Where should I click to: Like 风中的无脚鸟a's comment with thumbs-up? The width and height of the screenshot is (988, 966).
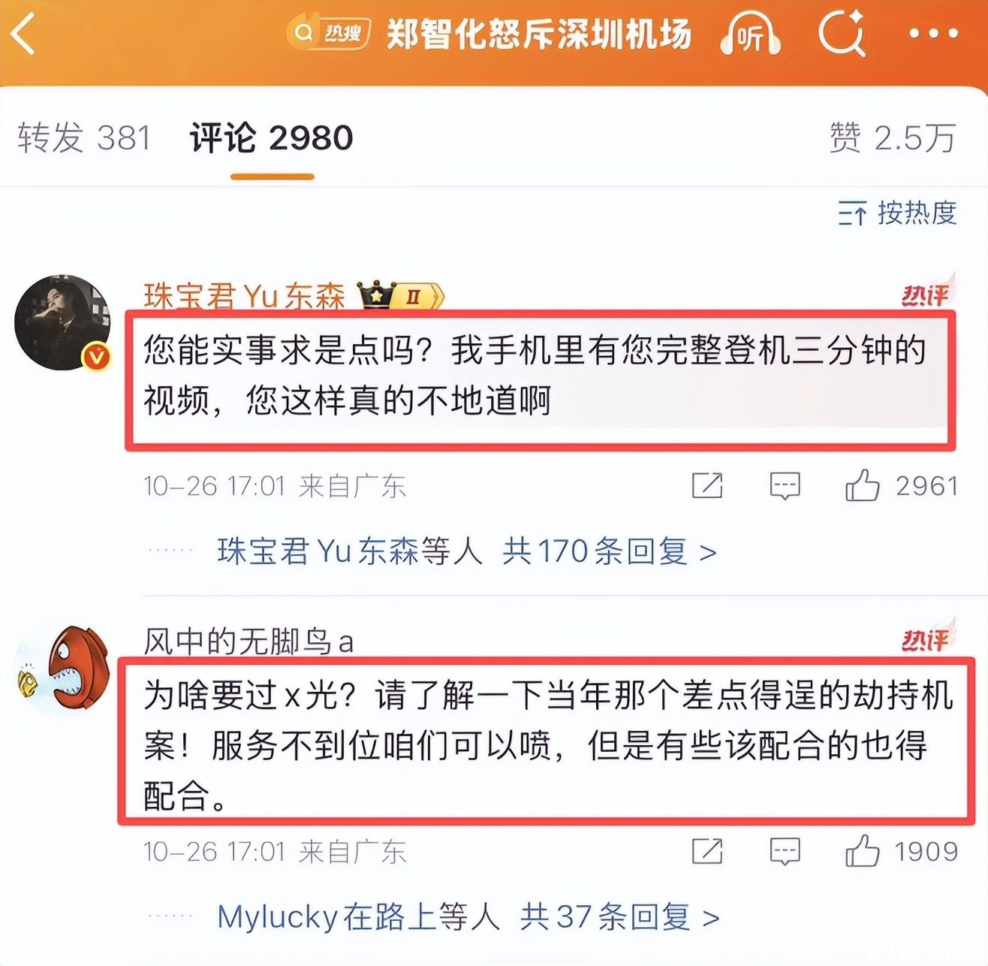(862, 851)
